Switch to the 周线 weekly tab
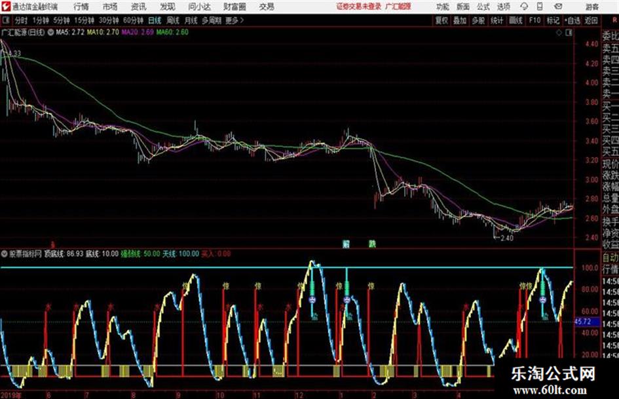619x399 pixels. (173, 20)
